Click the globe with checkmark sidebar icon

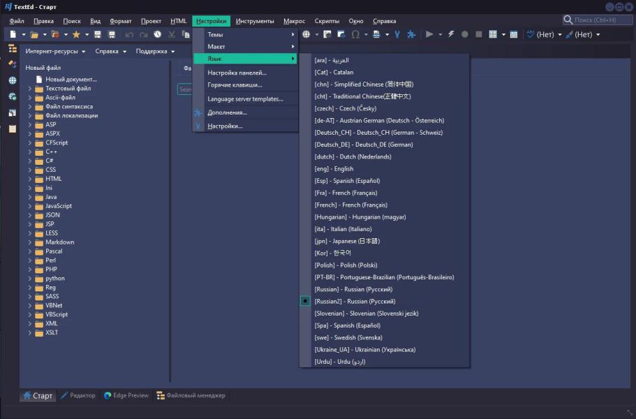click(x=13, y=96)
